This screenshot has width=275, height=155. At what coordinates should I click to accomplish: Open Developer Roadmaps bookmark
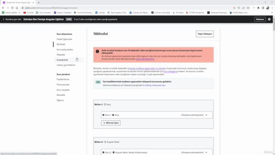pos(217,12)
